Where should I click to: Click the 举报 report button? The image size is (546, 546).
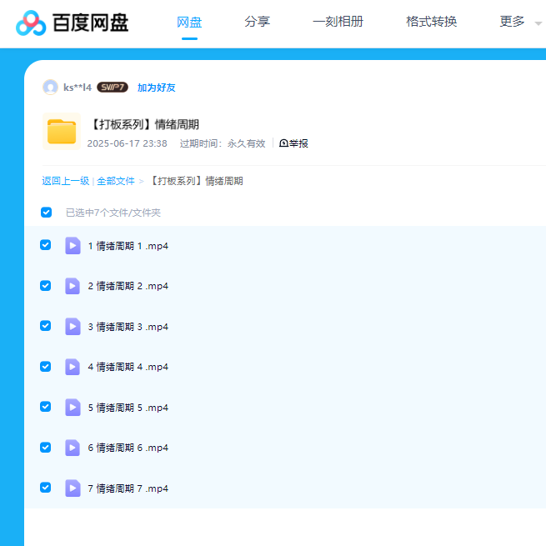[293, 143]
